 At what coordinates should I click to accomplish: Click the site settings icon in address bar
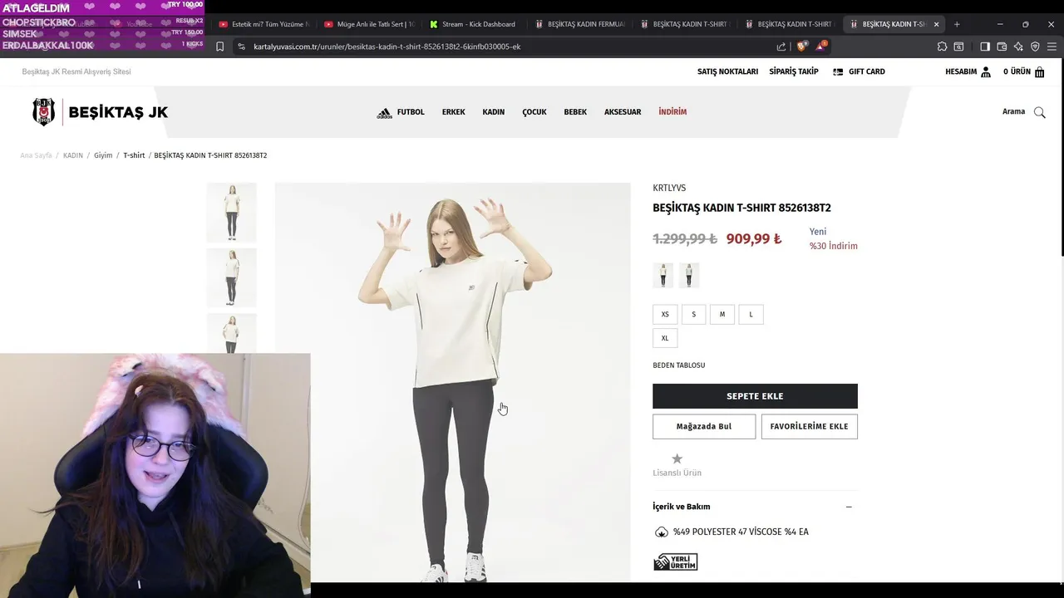241,47
